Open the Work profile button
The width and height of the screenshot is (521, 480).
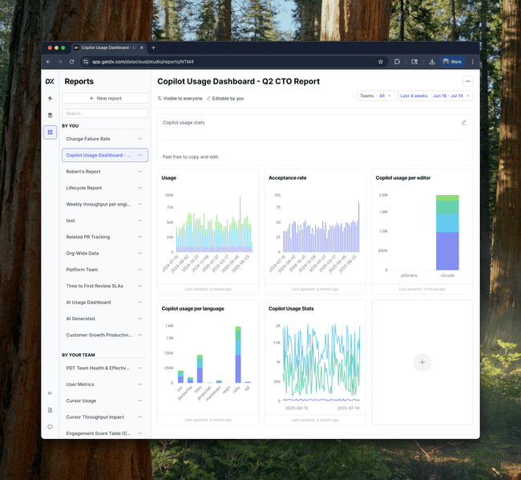point(452,62)
